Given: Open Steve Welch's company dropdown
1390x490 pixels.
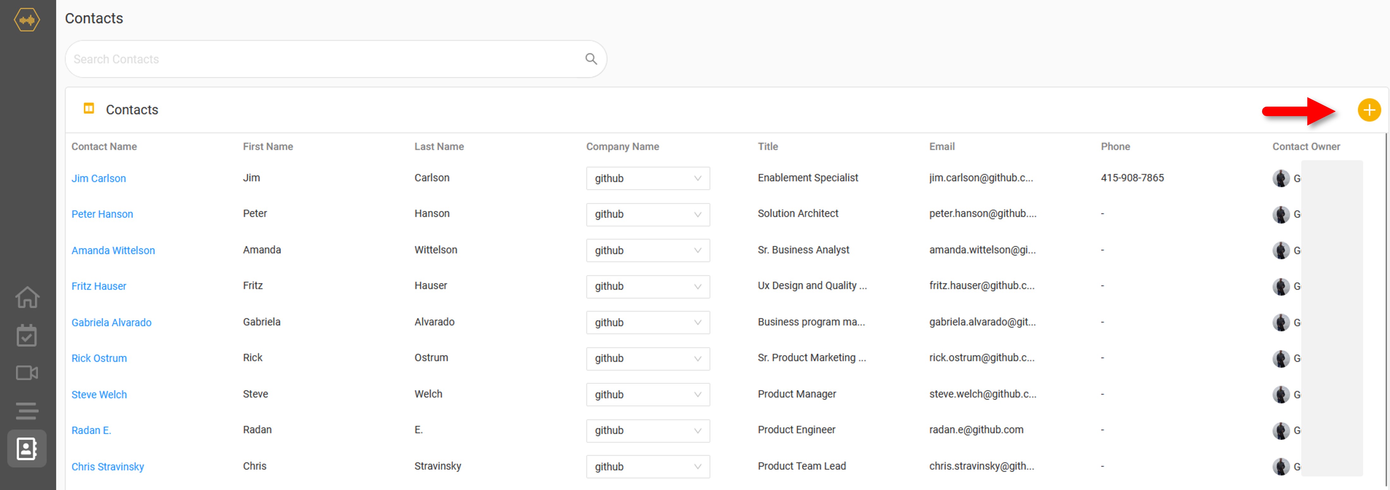Looking at the screenshot, I should pos(648,395).
